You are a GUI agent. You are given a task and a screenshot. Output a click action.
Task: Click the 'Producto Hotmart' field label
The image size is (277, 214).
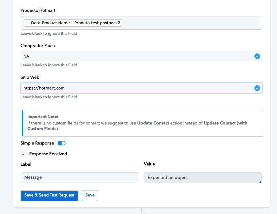point(38,10)
